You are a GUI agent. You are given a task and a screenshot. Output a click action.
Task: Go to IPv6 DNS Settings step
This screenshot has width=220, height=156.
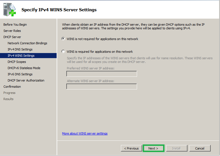[20, 74]
